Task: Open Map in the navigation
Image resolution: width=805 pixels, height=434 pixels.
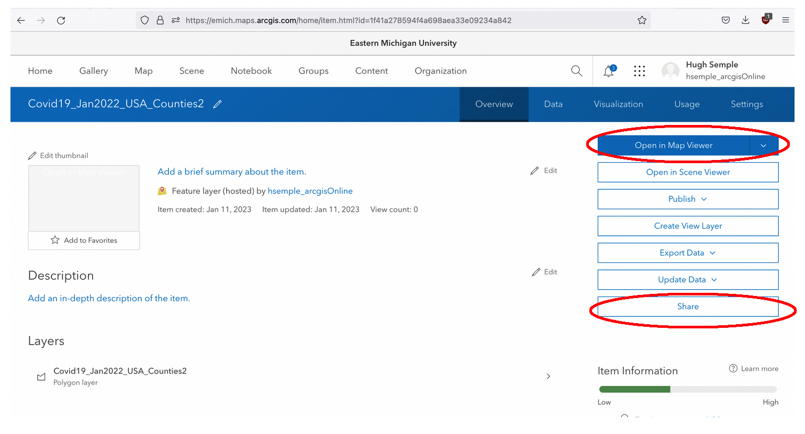Action: 143,71
